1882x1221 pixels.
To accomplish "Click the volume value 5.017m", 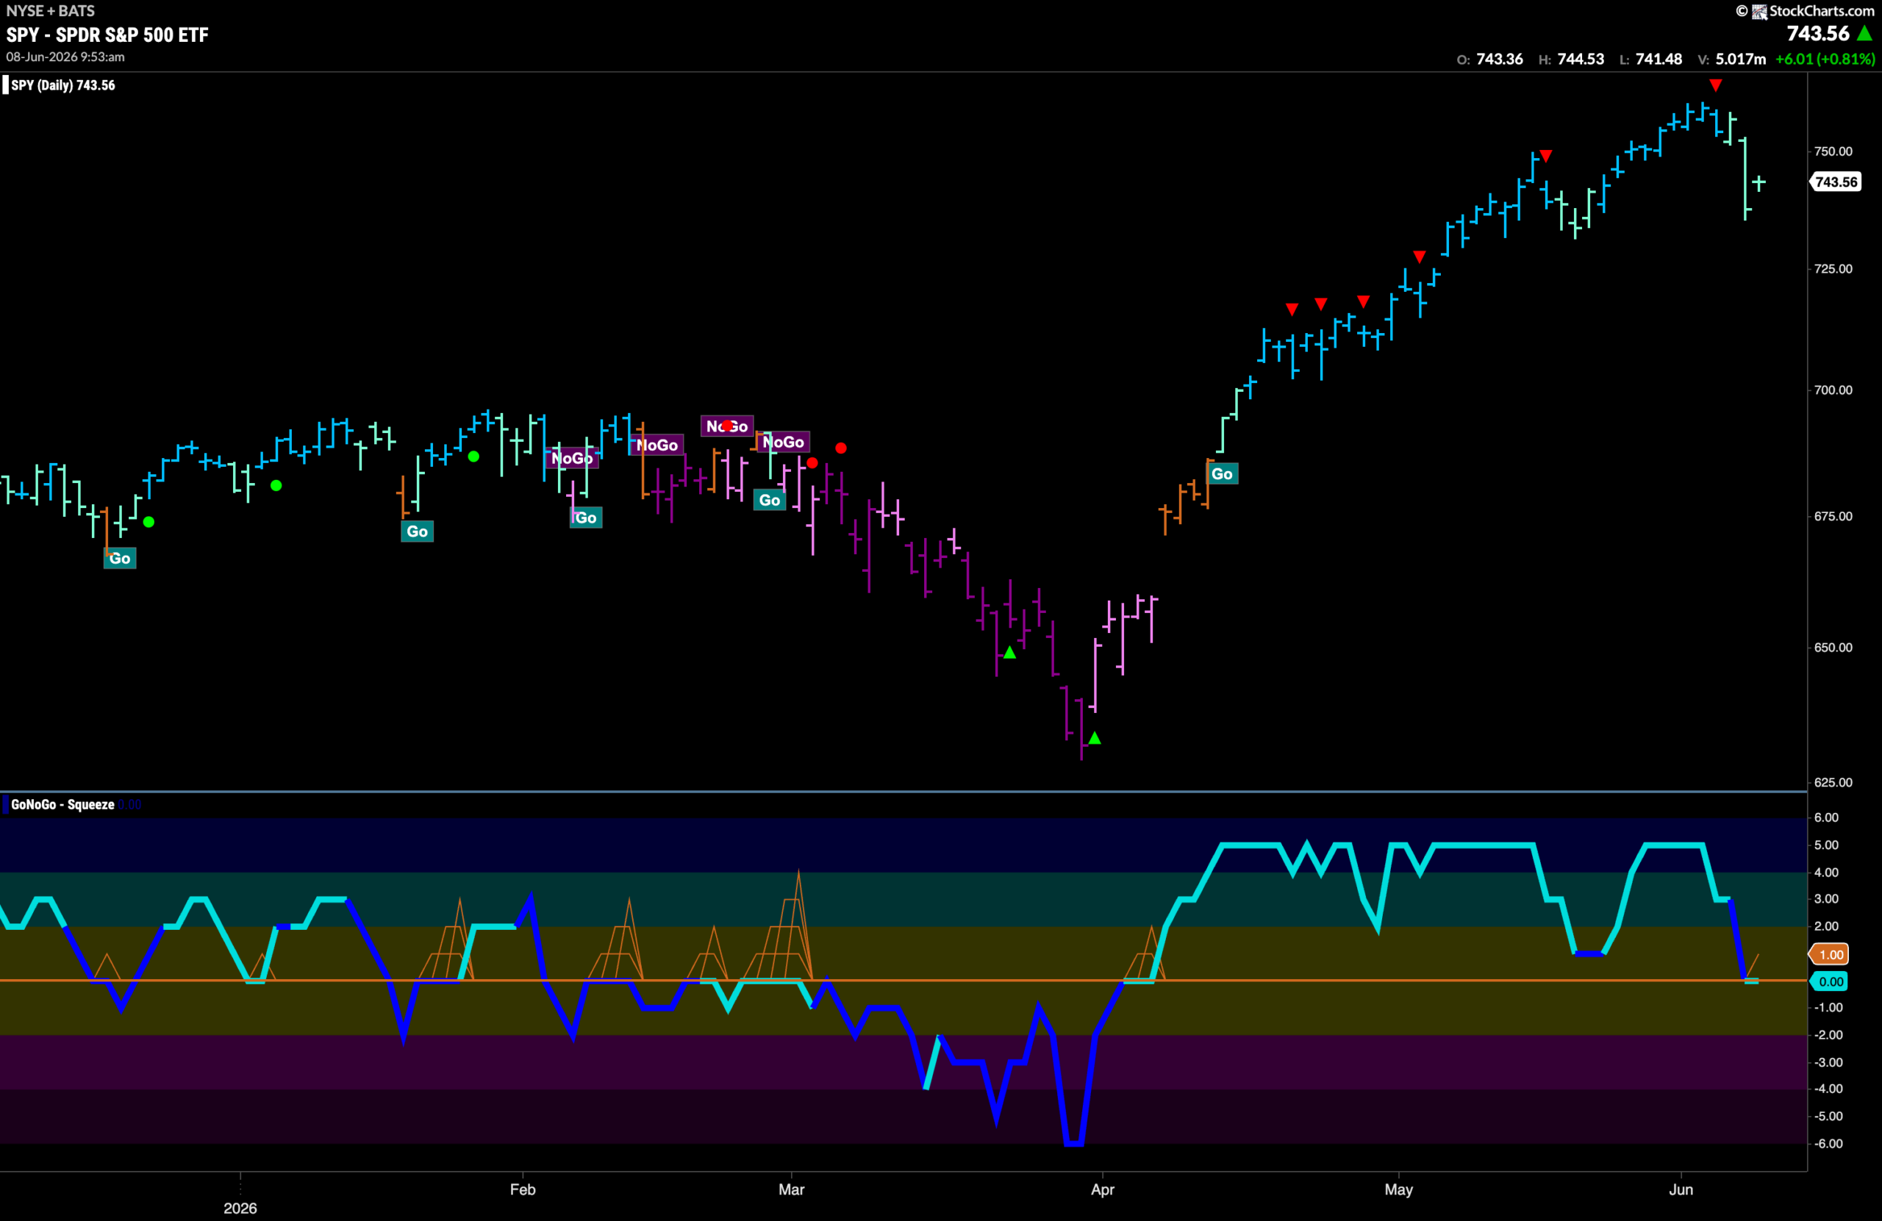I will click(x=1740, y=60).
